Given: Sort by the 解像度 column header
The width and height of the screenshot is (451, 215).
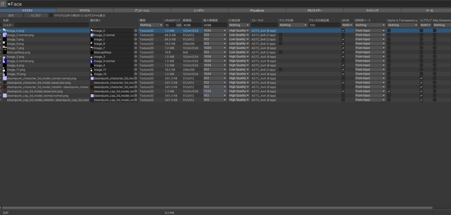Looking at the screenshot, I should [188, 21].
